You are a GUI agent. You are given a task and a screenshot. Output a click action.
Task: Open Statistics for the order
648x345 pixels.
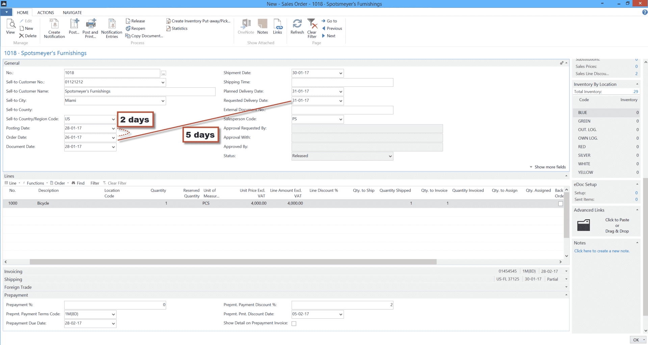point(177,28)
